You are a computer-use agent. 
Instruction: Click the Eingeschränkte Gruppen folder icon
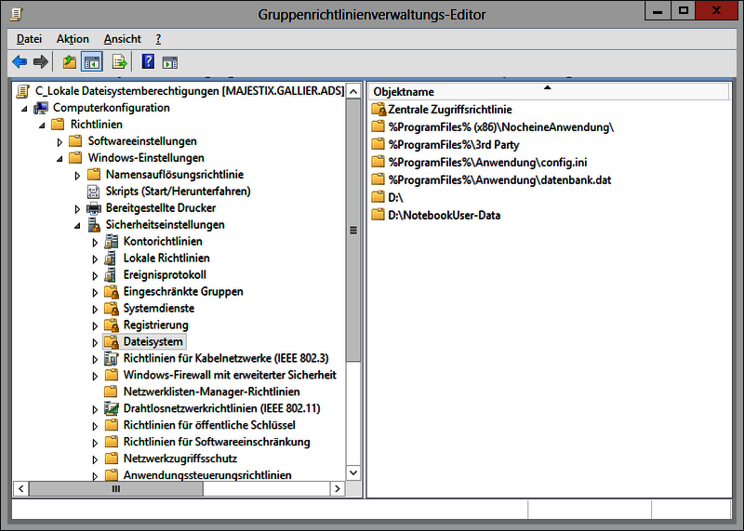pyautogui.click(x=112, y=292)
